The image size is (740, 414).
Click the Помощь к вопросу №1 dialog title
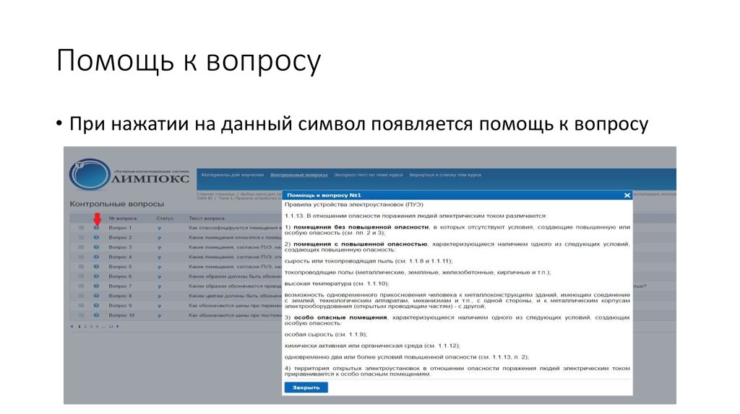[x=324, y=195]
